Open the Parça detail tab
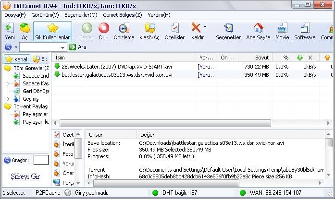This screenshot has height=199, width=335. pos(63,183)
